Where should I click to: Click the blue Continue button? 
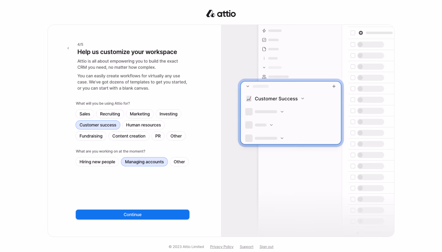133,215
